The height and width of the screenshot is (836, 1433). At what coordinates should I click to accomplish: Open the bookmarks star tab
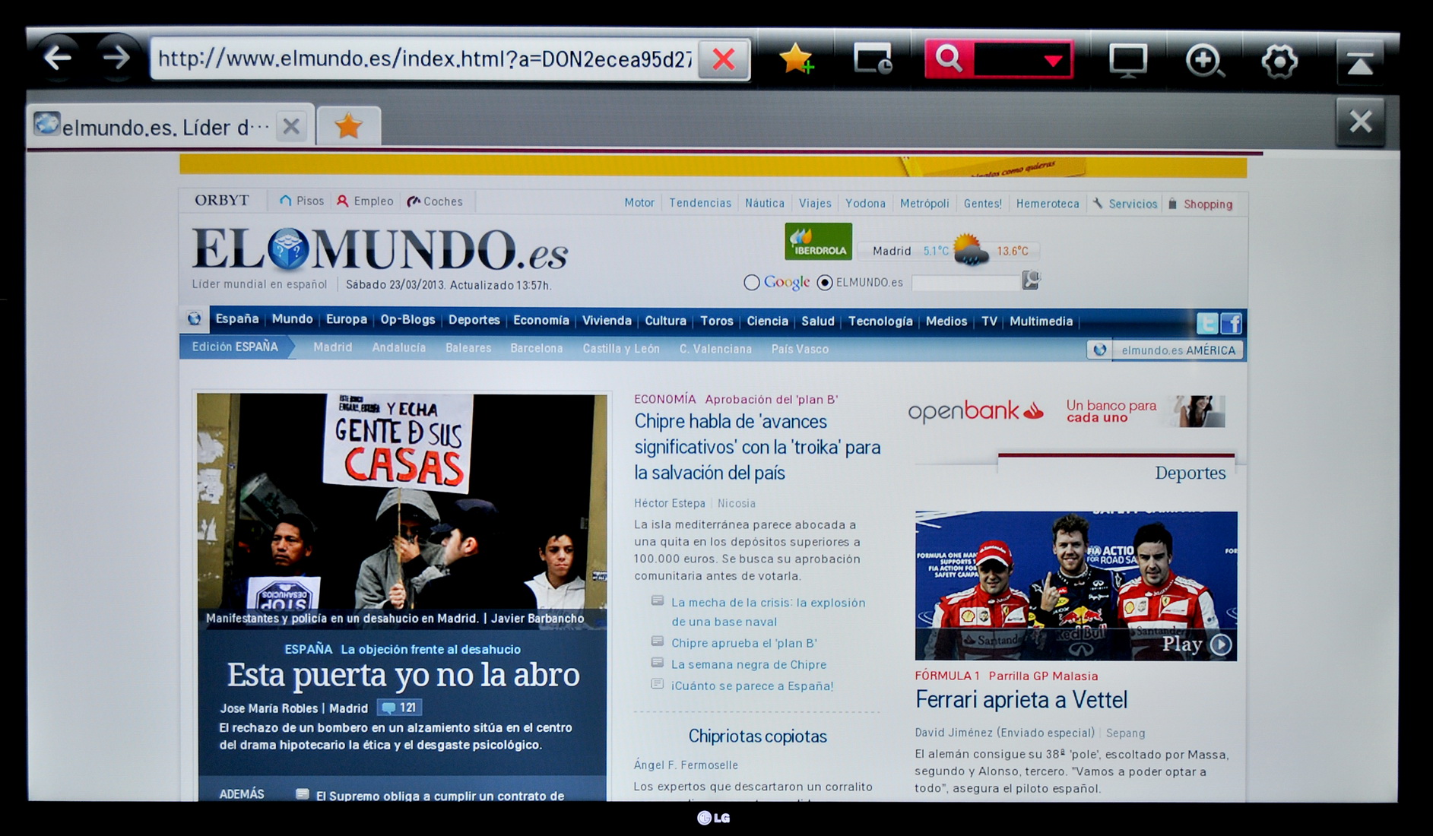pos(348,125)
